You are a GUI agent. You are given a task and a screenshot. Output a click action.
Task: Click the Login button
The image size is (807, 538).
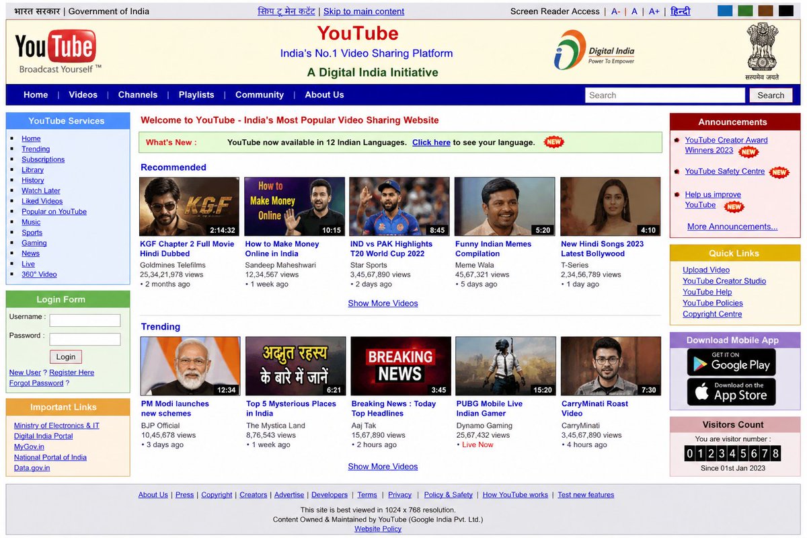pyautogui.click(x=66, y=357)
